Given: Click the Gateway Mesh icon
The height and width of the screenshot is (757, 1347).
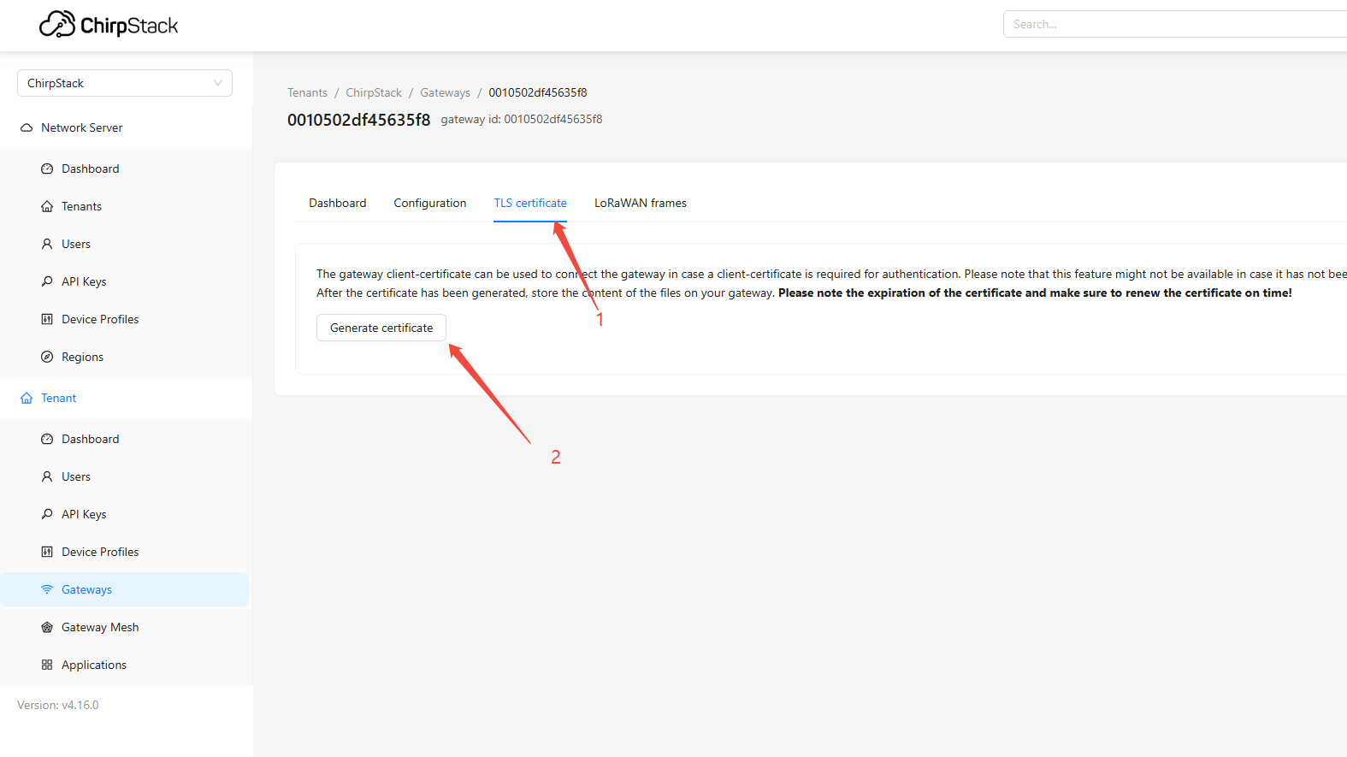Looking at the screenshot, I should click(x=47, y=627).
